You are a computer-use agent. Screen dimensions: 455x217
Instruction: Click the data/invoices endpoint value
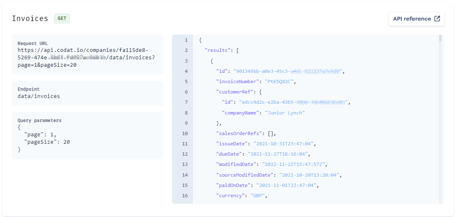(x=38, y=96)
